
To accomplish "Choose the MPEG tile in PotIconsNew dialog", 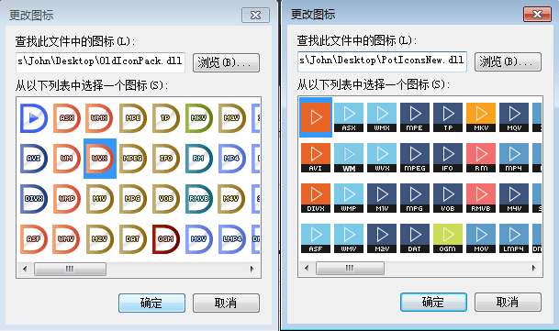I will [x=415, y=158].
